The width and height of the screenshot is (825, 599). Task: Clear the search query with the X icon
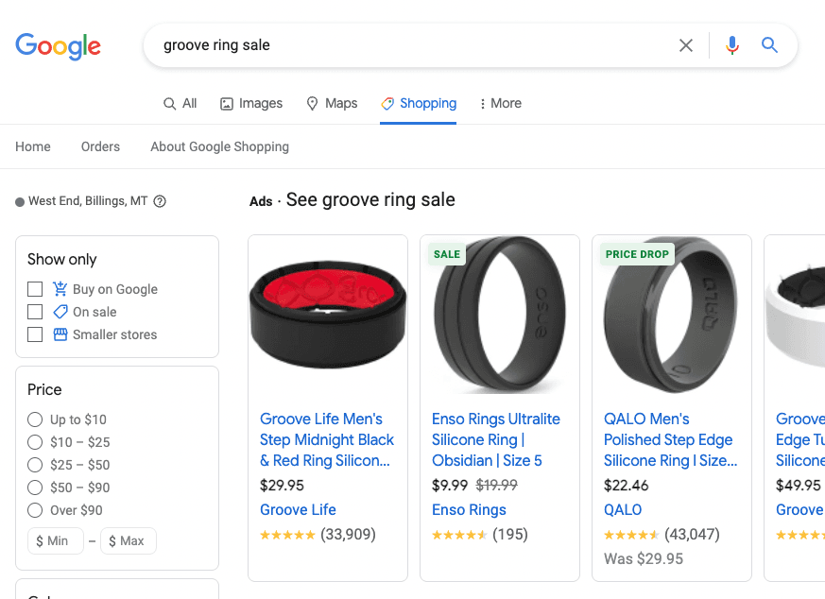pyautogui.click(x=686, y=44)
